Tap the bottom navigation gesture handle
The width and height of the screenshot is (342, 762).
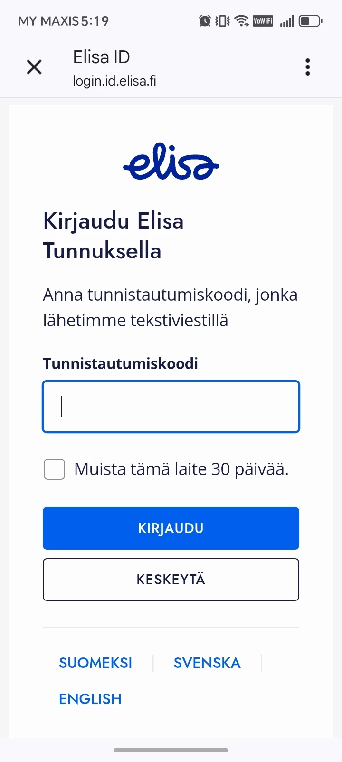coord(171,750)
